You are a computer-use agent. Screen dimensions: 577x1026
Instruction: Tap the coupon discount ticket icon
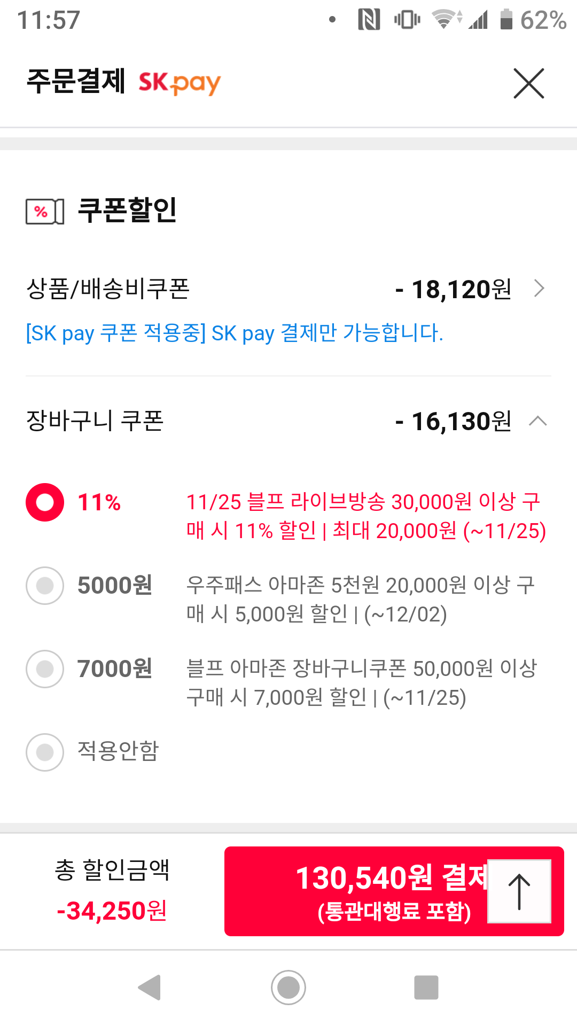[x=45, y=211]
